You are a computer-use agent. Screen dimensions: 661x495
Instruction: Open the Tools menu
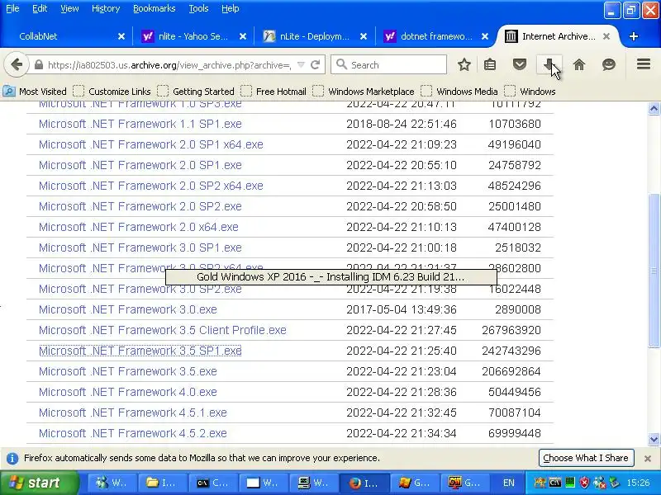coord(198,8)
